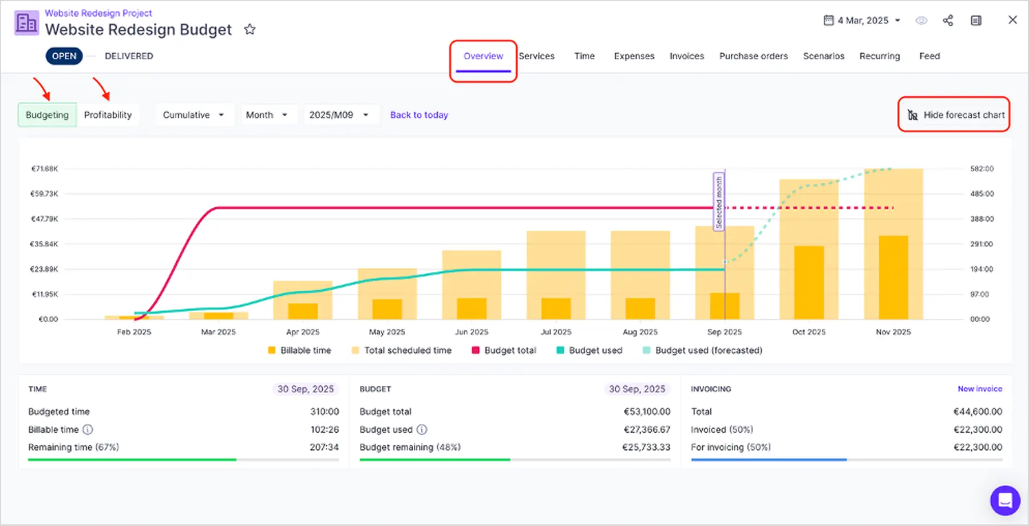Click the 30 Sep, 2025 date in Time panel
1029x526 pixels.
[306, 389]
